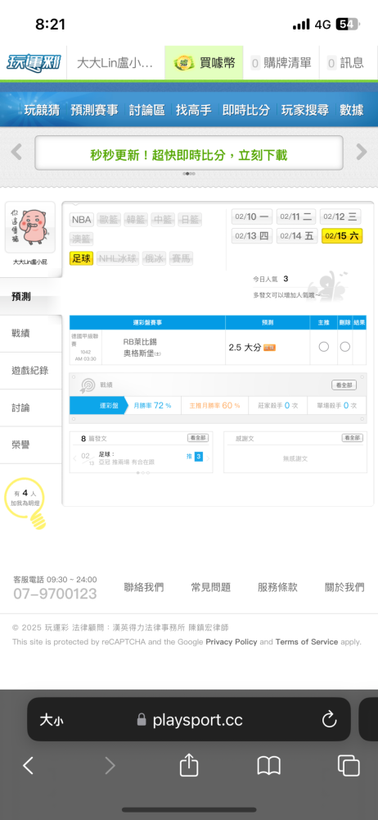
Task: Tap the playsport.cc address field
Action: 189,720
